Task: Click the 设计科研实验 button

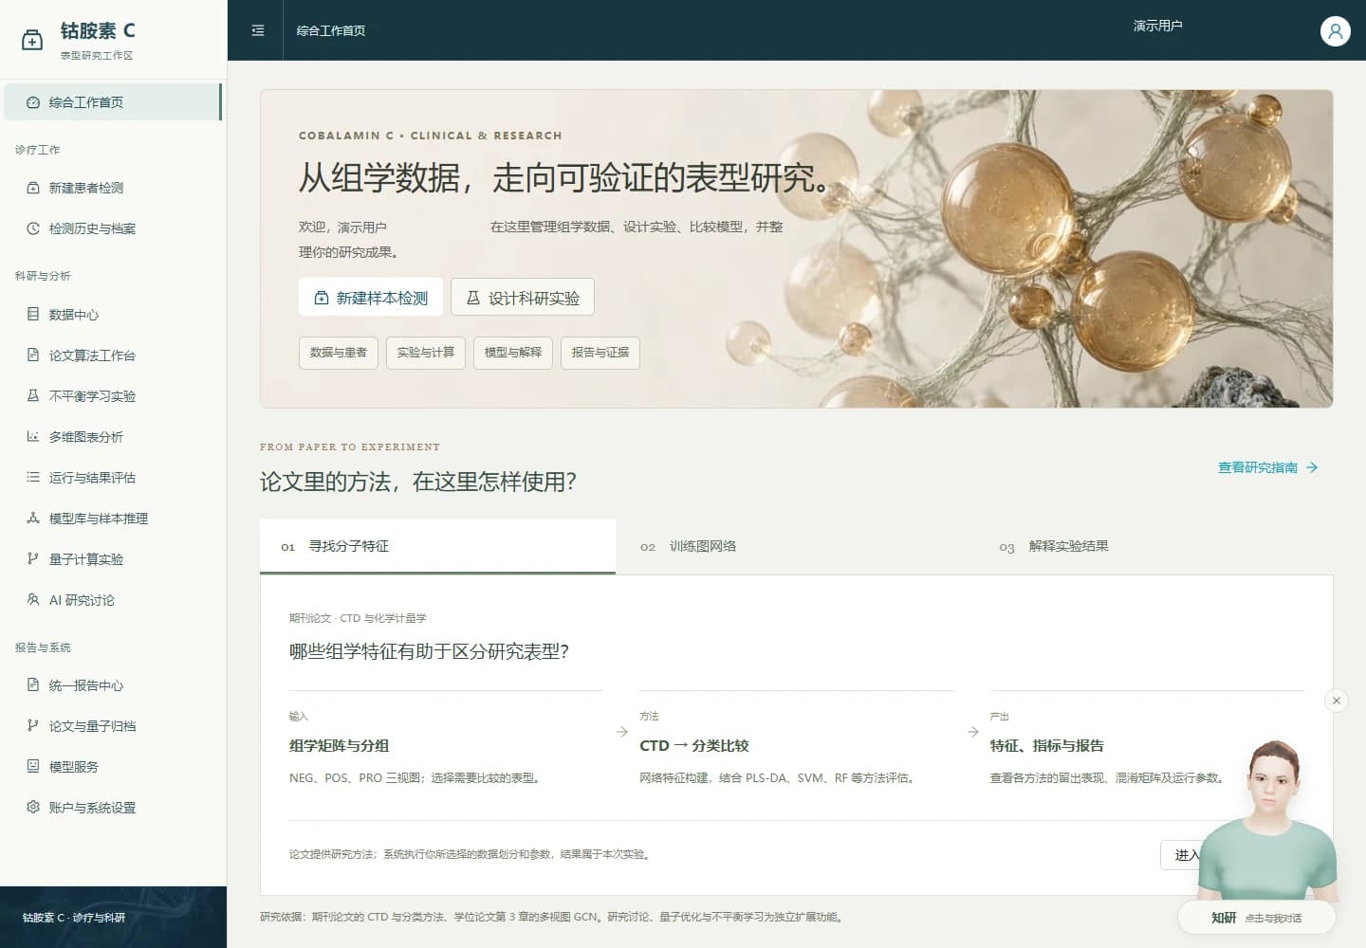Action: [523, 298]
